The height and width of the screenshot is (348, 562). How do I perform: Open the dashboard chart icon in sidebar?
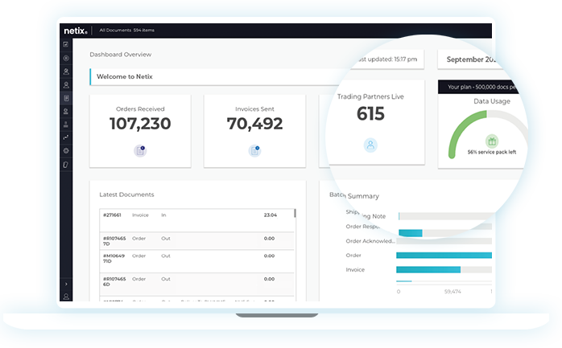click(66, 44)
